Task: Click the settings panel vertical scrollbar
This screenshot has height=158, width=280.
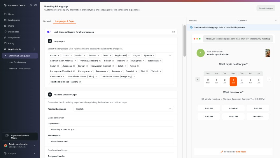Action: pyautogui.click(x=185, y=41)
